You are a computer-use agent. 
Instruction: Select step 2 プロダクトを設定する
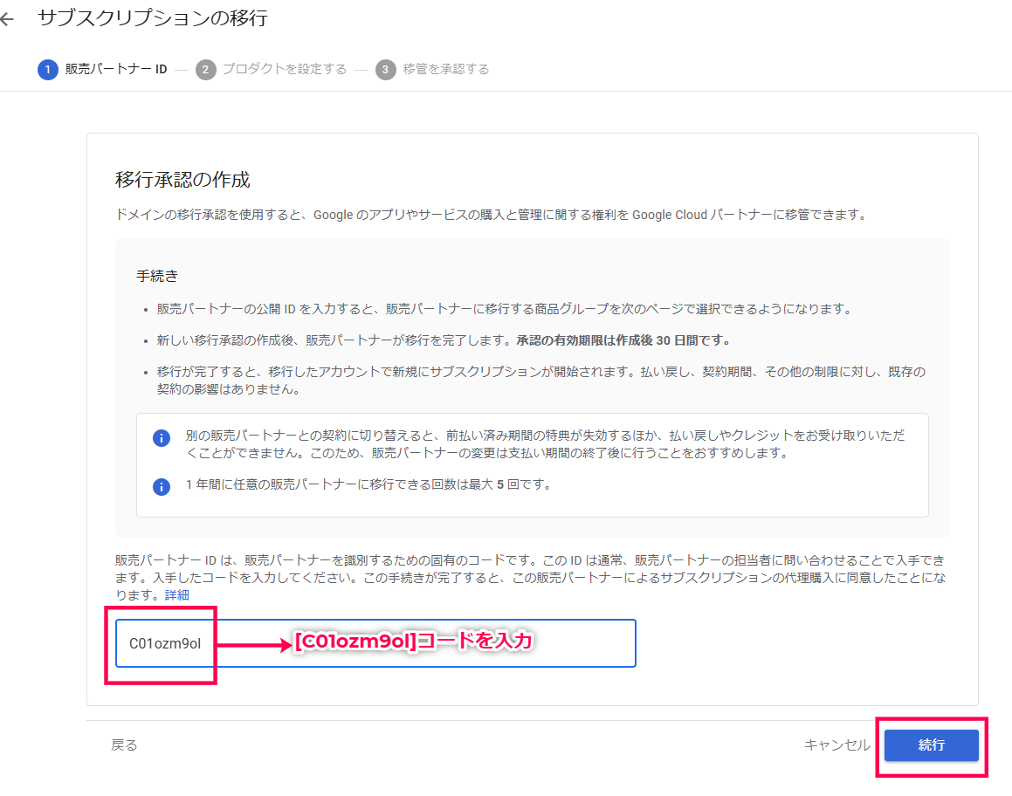(271, 69)
